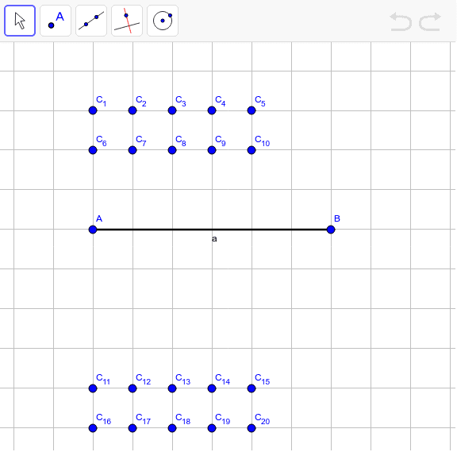Screen dimensions: 457x452
Task: Select point C10
Action: [252, 150]
